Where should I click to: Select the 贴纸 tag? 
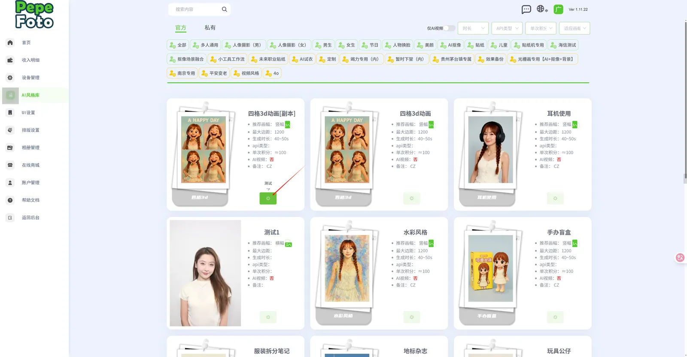click(x=475, y=45)
